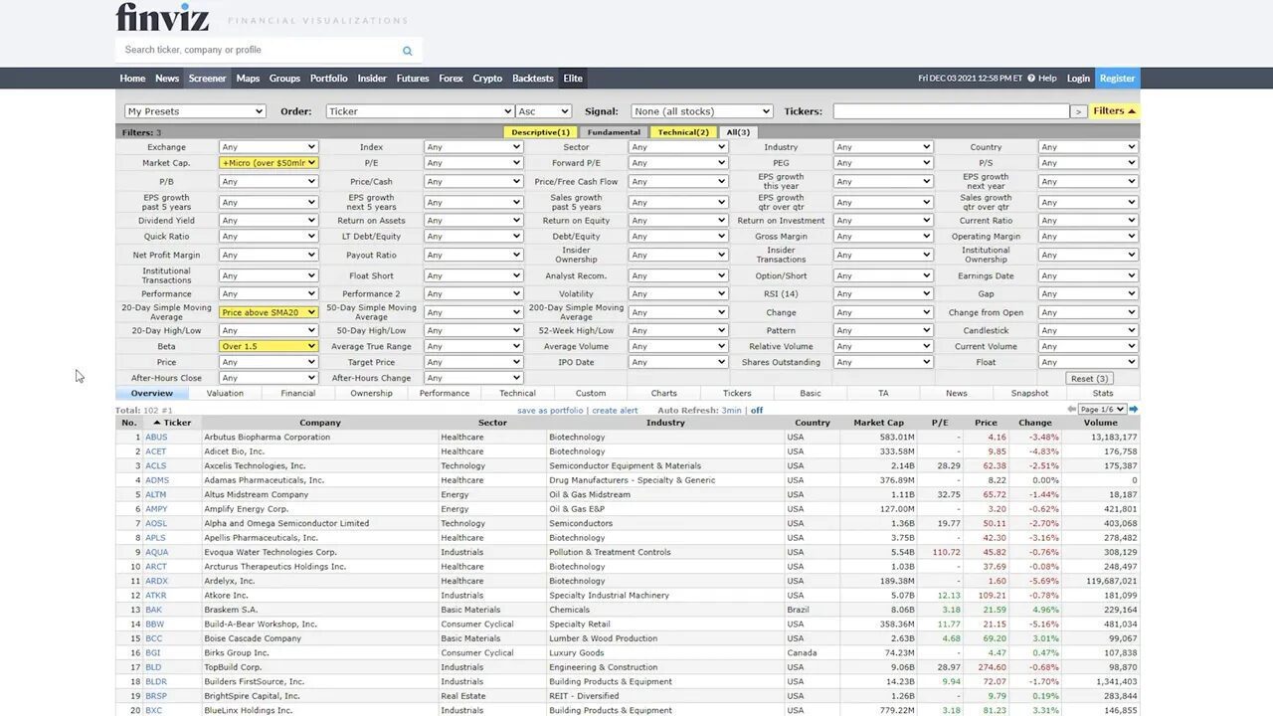Open the Beta filter dropdown
This screenshot has height=716, width=1273.
[x=269, y=345]
